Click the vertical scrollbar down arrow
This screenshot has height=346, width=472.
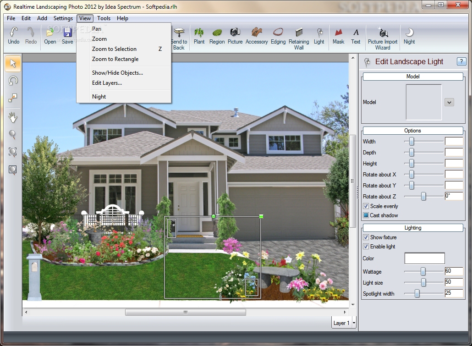(353, 304)
